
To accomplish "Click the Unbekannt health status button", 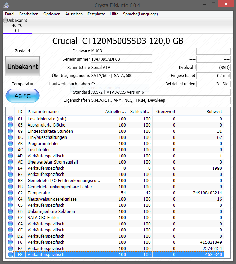I will (x=23, y=66).
